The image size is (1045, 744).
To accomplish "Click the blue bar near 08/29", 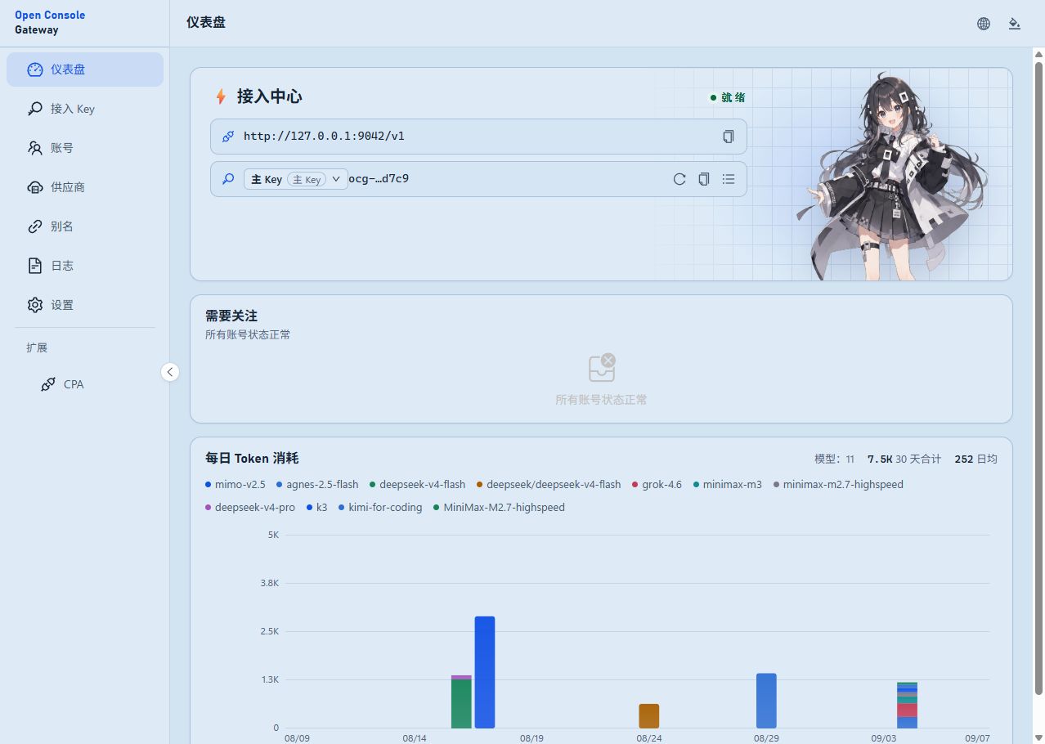I will click(766, 701).
